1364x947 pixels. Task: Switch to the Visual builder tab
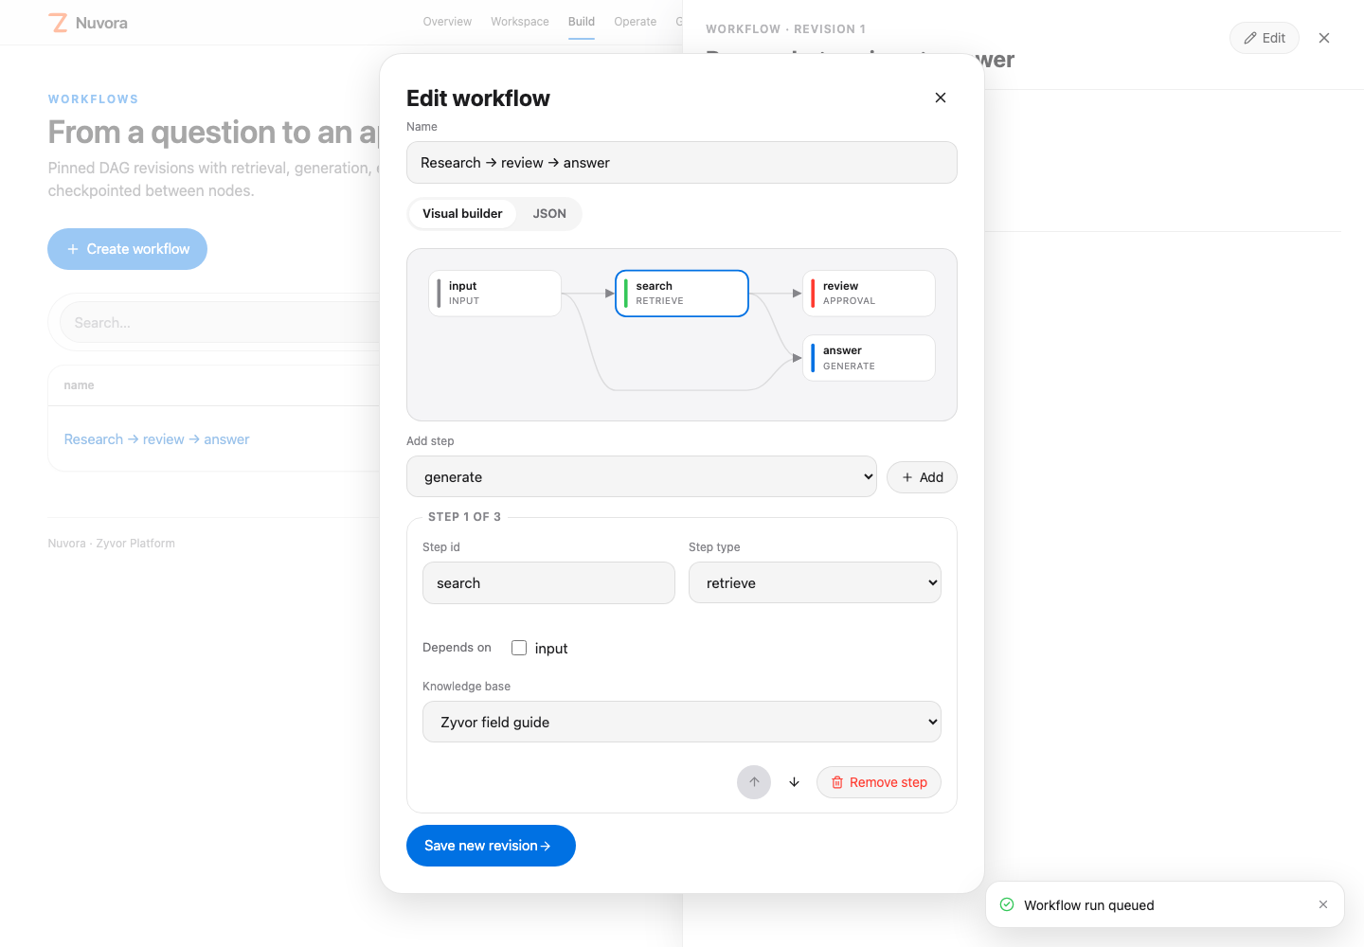[462, 214]
